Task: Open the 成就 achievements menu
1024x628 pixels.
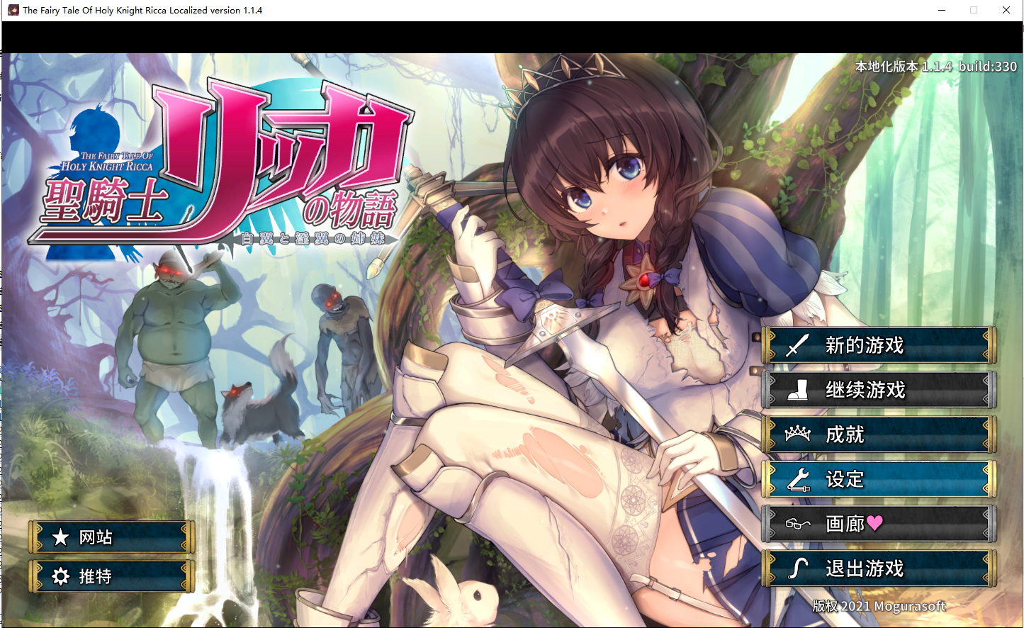Action: tap(879, 434)
